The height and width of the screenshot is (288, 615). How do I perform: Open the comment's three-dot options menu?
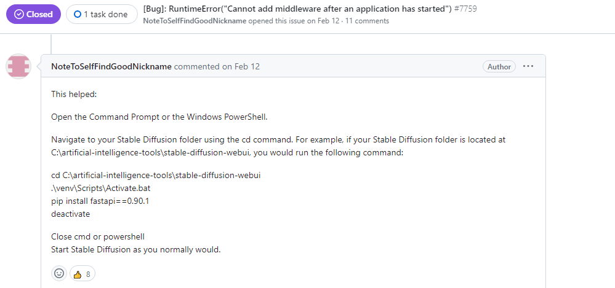pyautogui.click(x=528, y=66)
